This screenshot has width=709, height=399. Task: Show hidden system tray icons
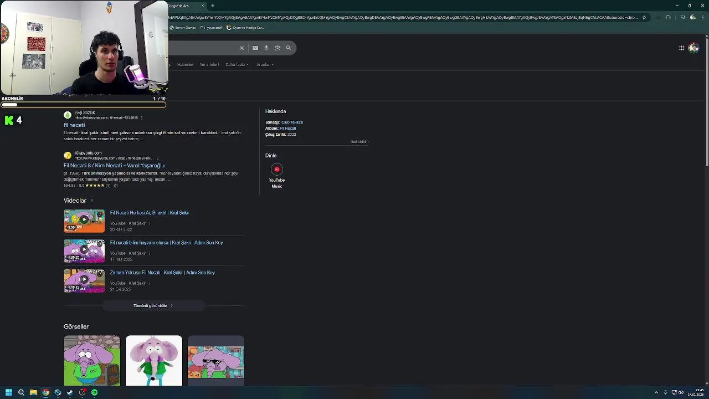pos(656,392)
